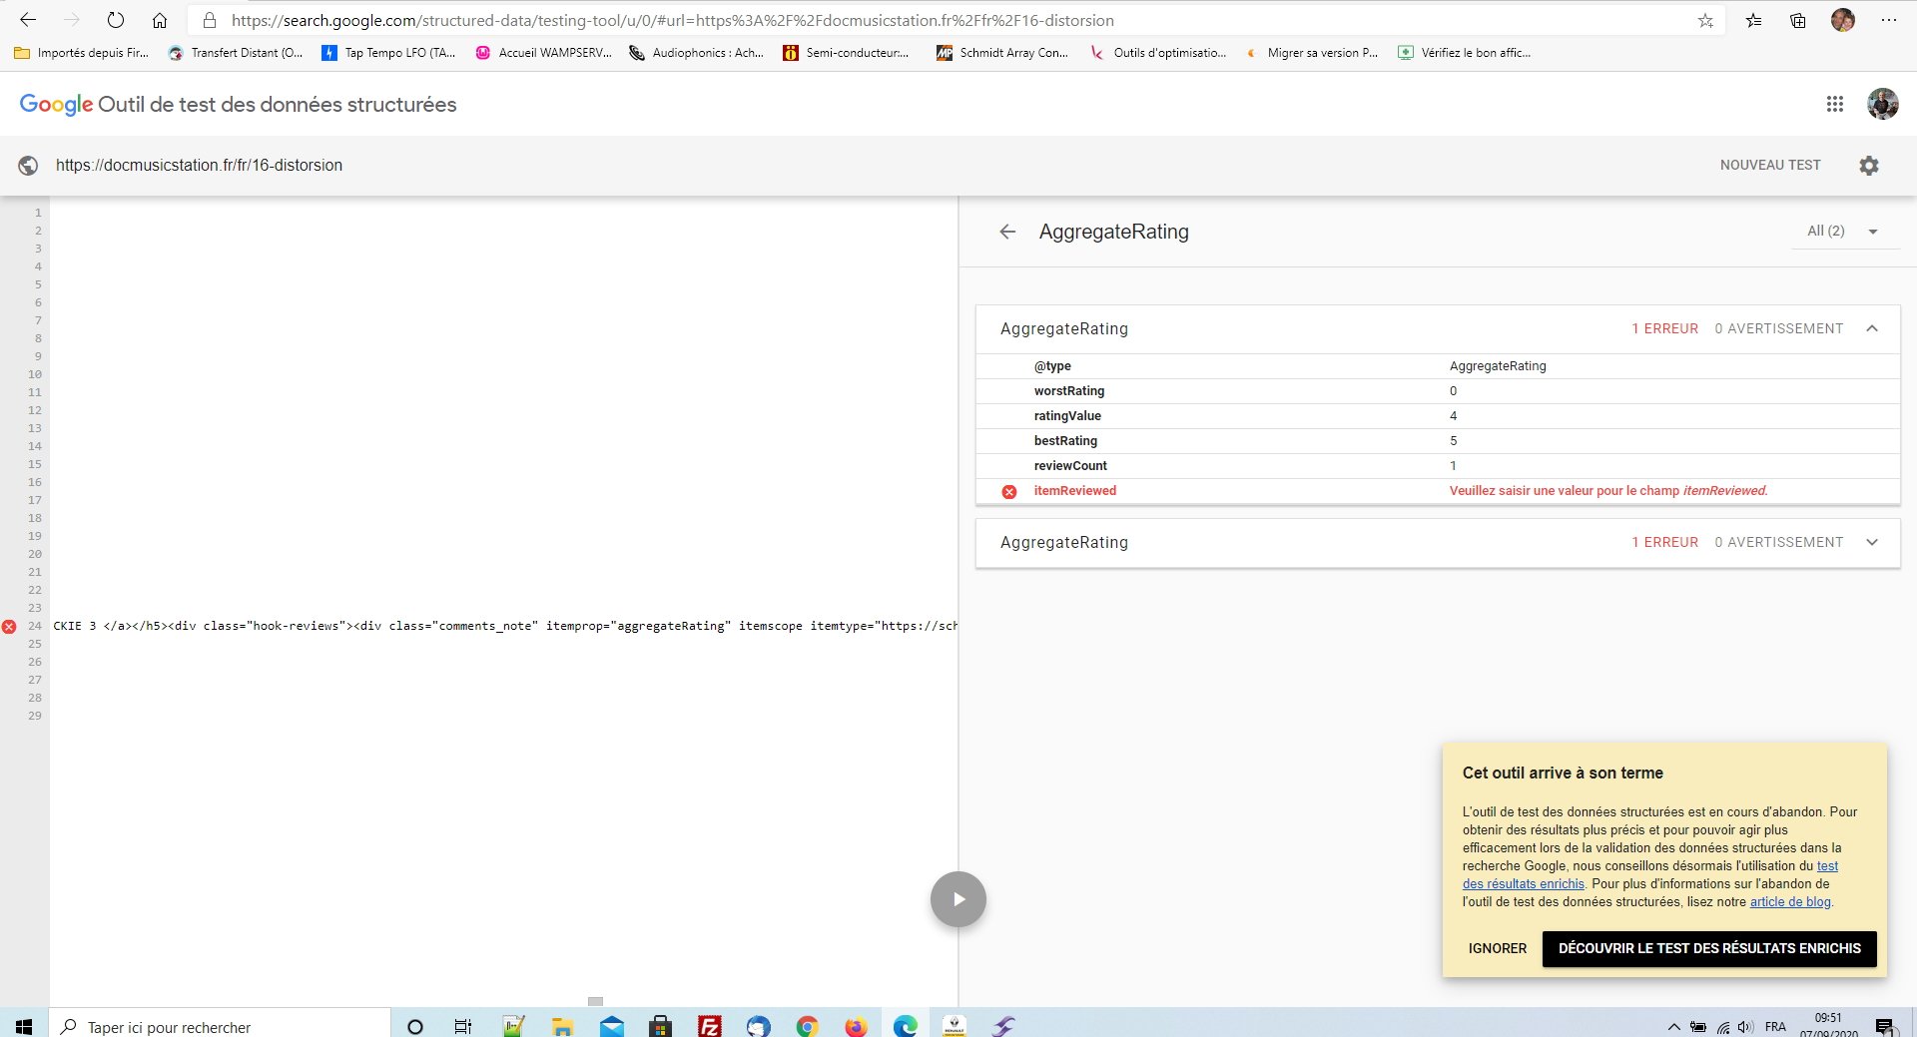Open the Schmidt Array Con... bookmark

(x=1002, y=53)
